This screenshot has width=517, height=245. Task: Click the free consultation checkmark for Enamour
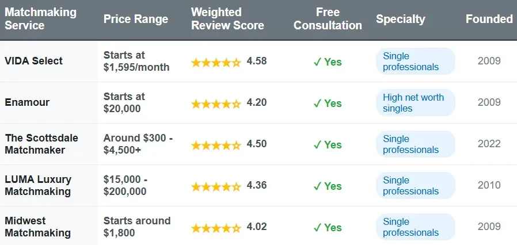coord(317,104)
